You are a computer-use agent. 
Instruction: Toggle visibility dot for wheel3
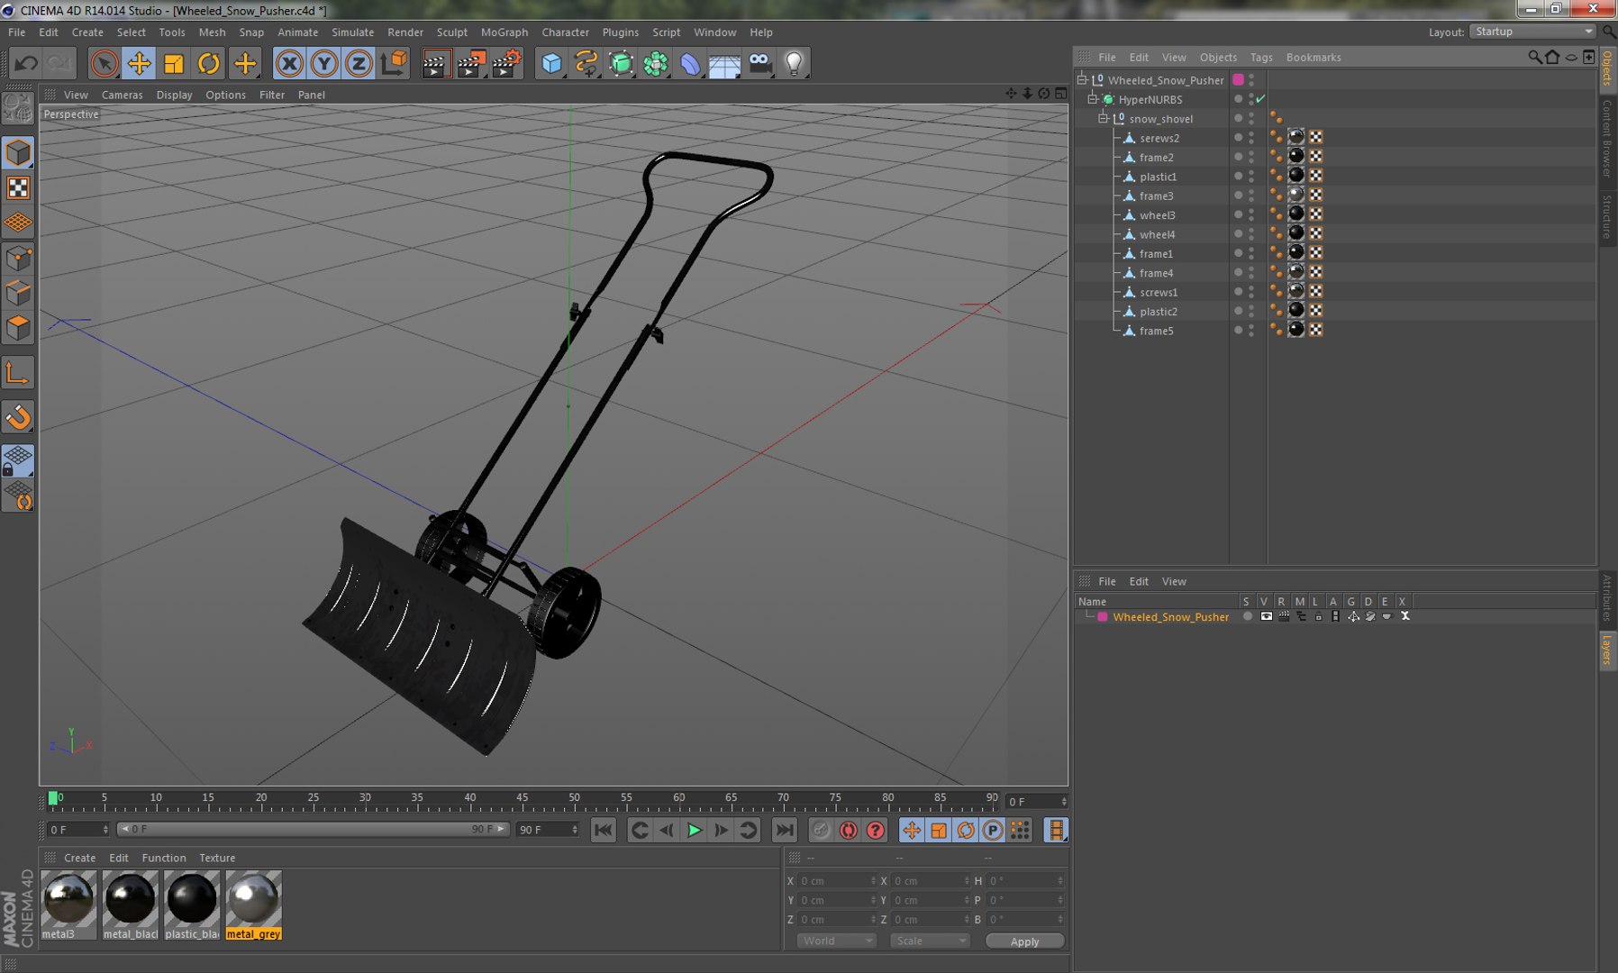pos(1238,214)
